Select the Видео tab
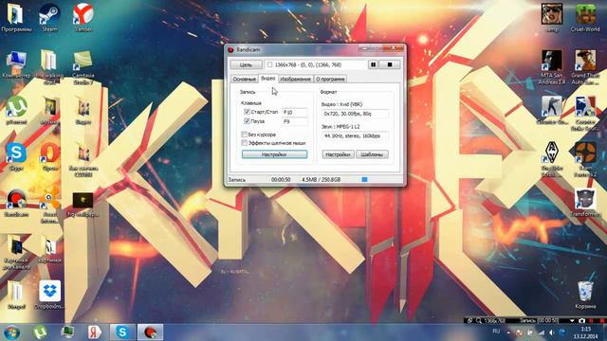 pyautogui.click(x=267, y=79)
